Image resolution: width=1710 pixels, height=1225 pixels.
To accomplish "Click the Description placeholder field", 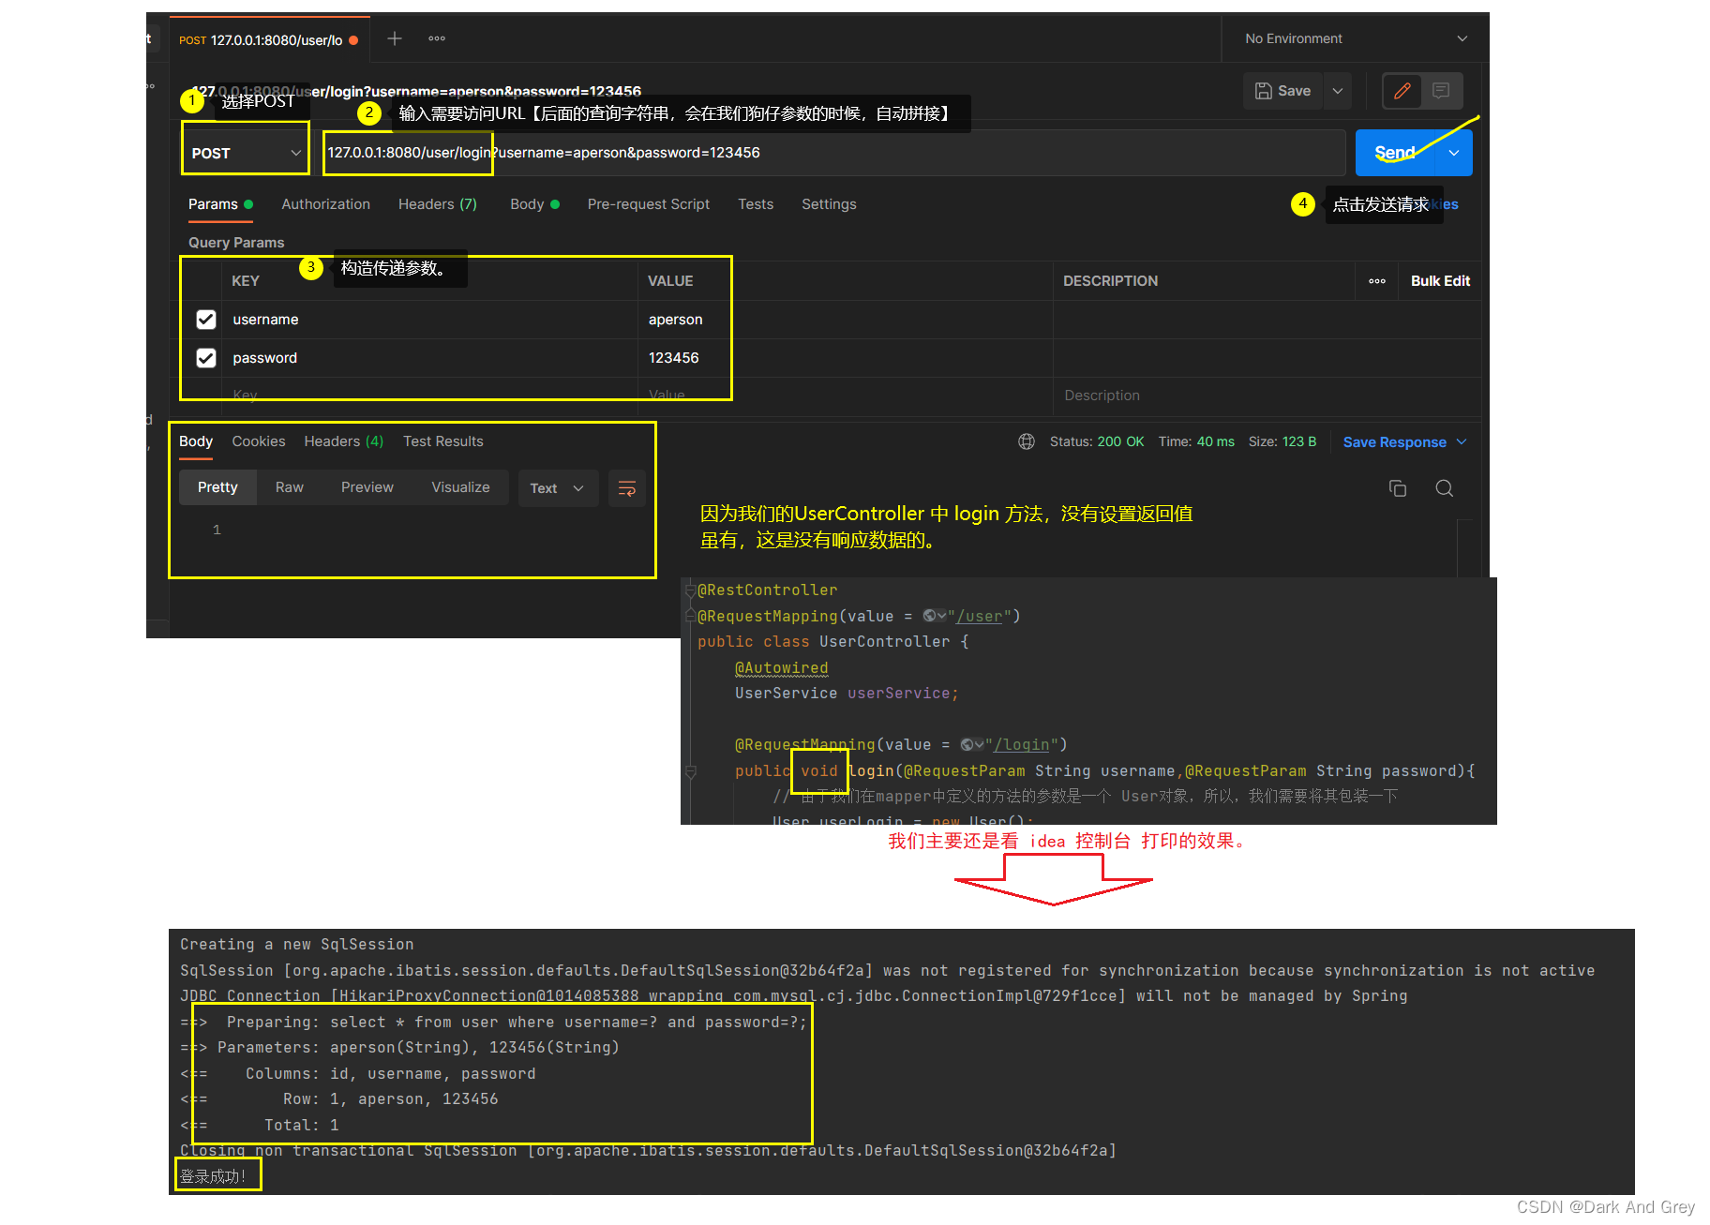I will (x=1267, y=396).
